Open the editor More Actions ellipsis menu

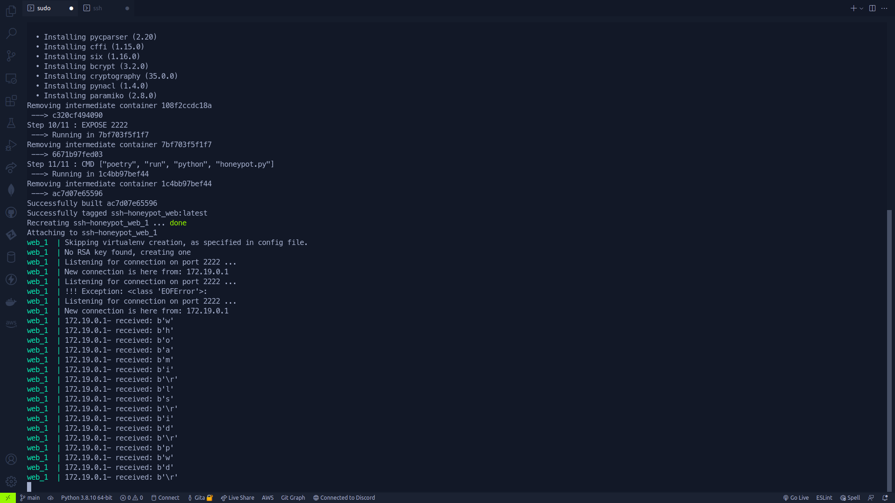tap(884, 8)
